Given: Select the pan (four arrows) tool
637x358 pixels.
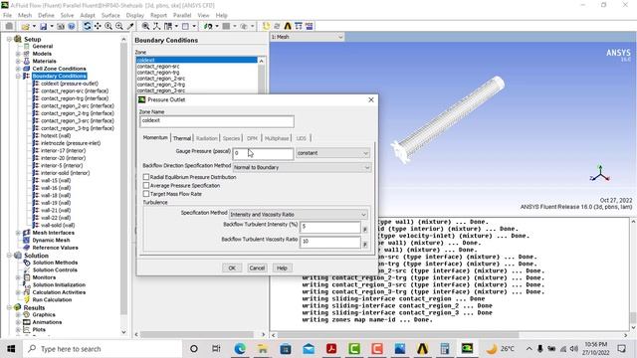Looking at the screenshot, I should 98,26.
